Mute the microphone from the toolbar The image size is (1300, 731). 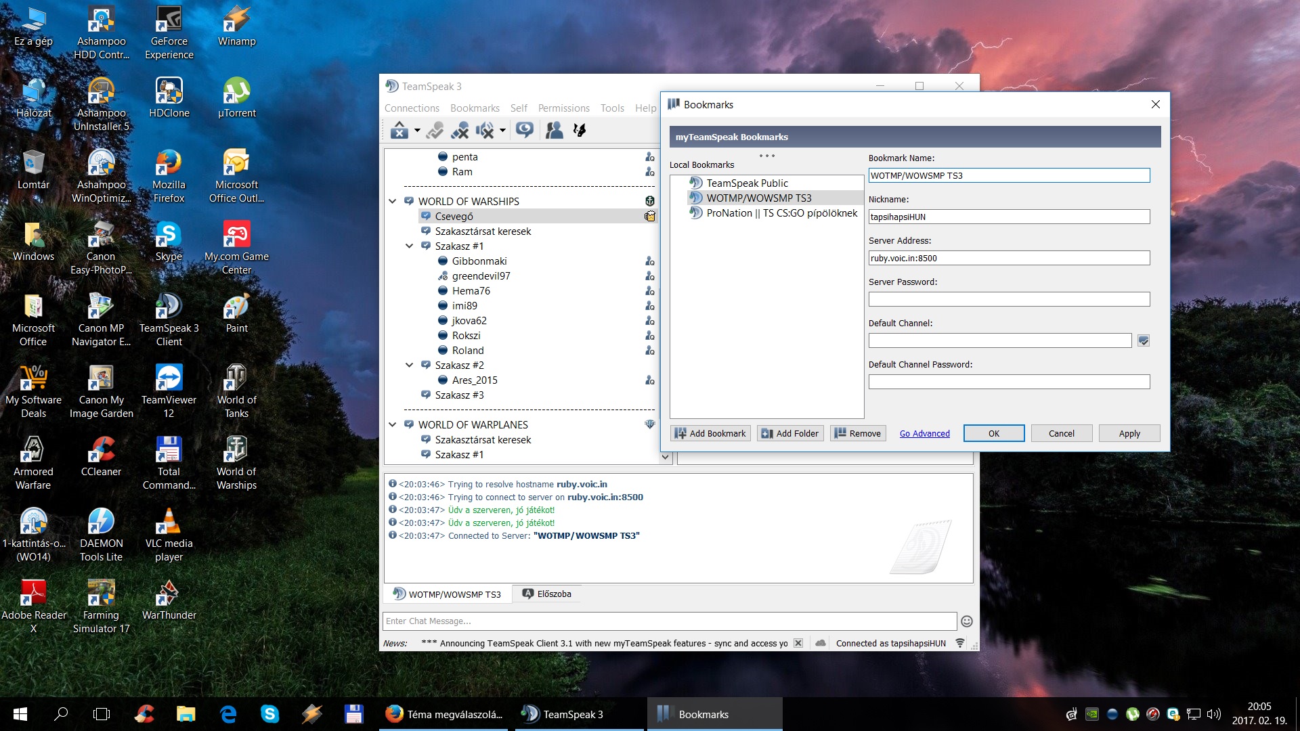pos(460,130)
